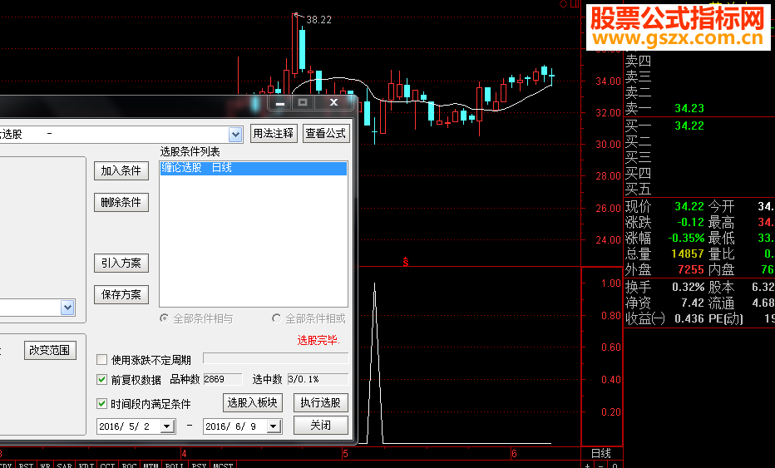This screenshot has height=468, width=775.
Task: Click the red S marker above the indicator pane
Action: (405, 262)
